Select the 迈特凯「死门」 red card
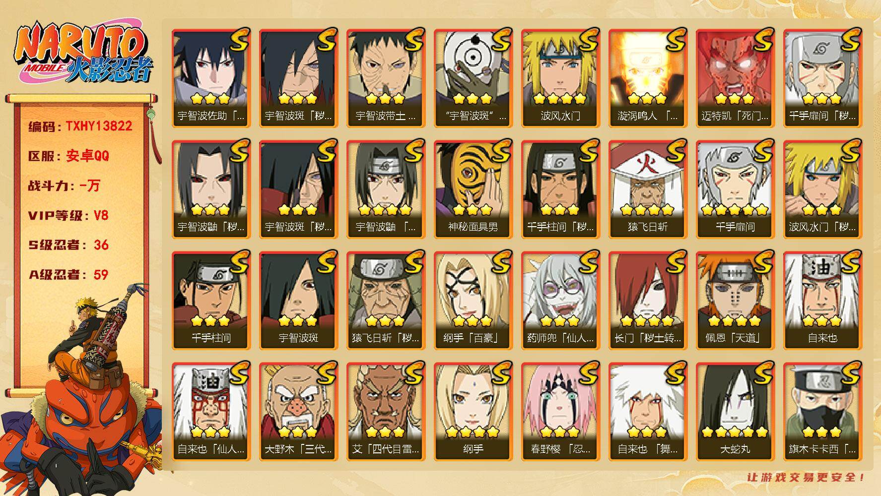Viewport: 881px width, 496px height. pyautogui.click(x=735, y=78)
